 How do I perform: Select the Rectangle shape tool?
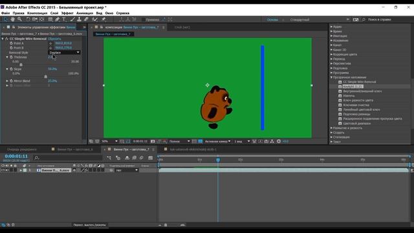coord(50,19)
